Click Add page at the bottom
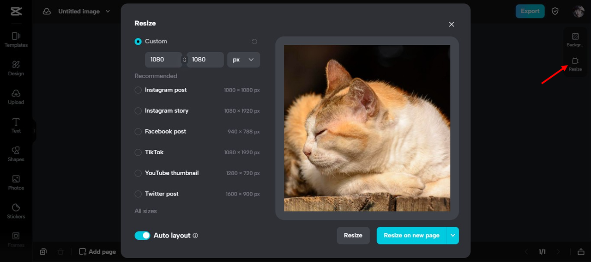The image size is (591, 262). [97, 252]
